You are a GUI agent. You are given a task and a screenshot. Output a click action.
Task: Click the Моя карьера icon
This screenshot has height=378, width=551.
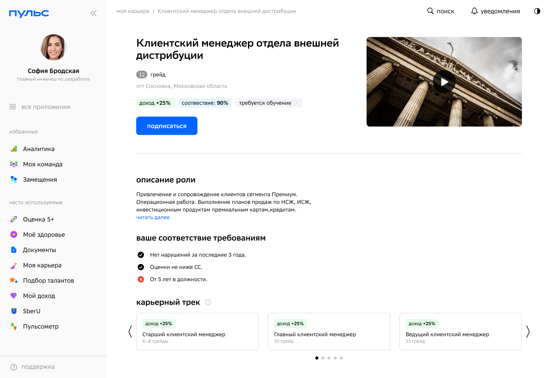14,265
